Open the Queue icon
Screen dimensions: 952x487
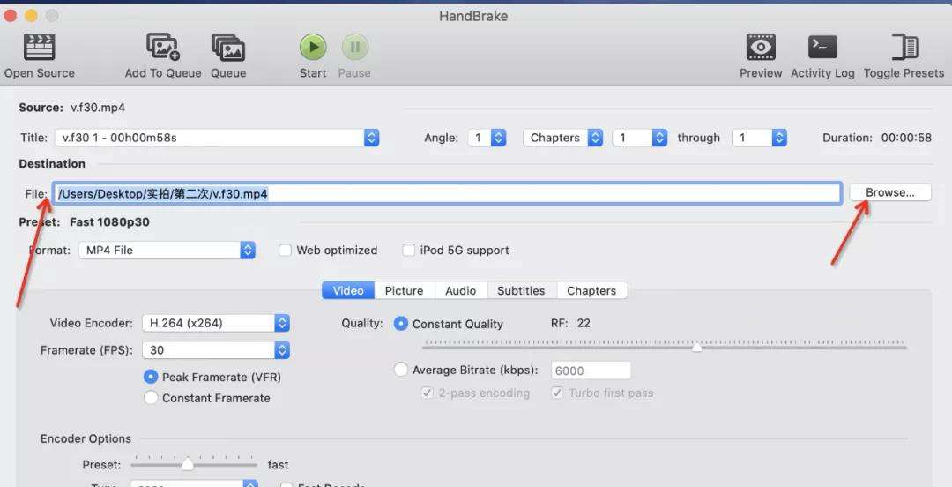tap(228, 48)
